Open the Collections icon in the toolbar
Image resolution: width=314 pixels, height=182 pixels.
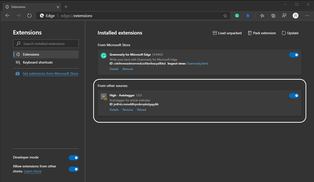[273, 16]
